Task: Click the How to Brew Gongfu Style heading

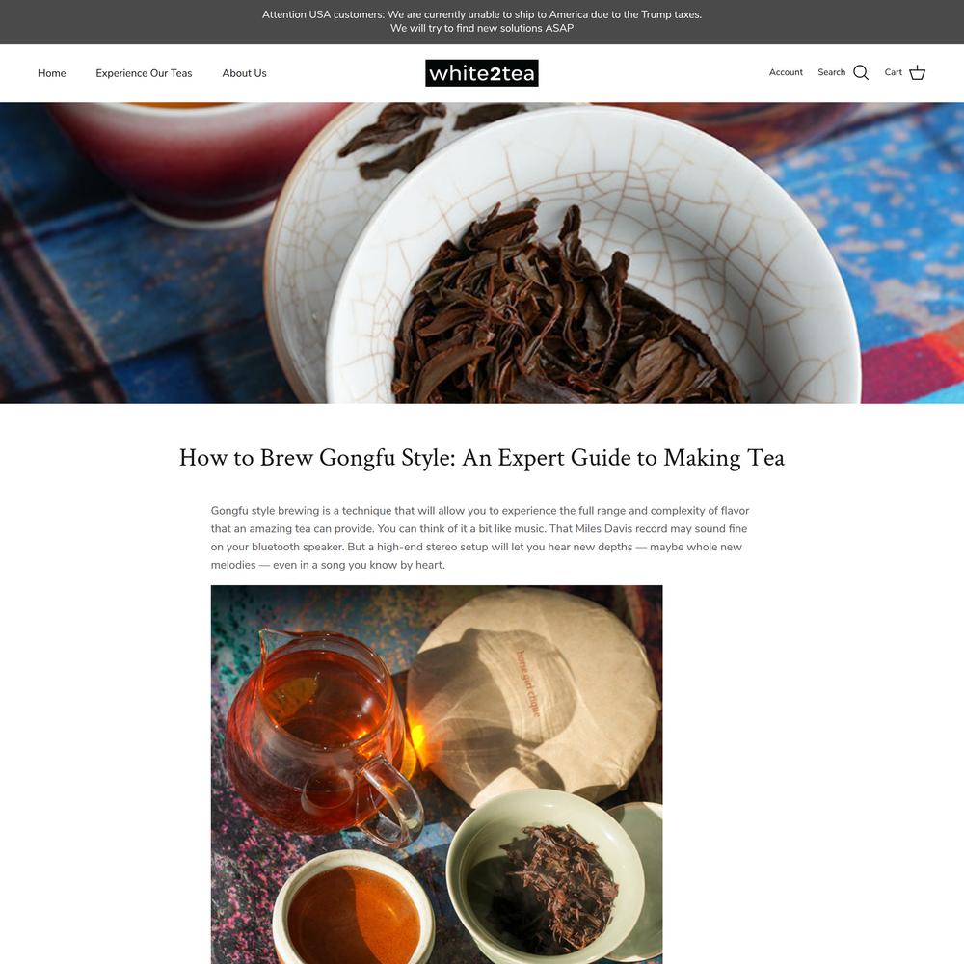Action: click(x=482, y=458)
